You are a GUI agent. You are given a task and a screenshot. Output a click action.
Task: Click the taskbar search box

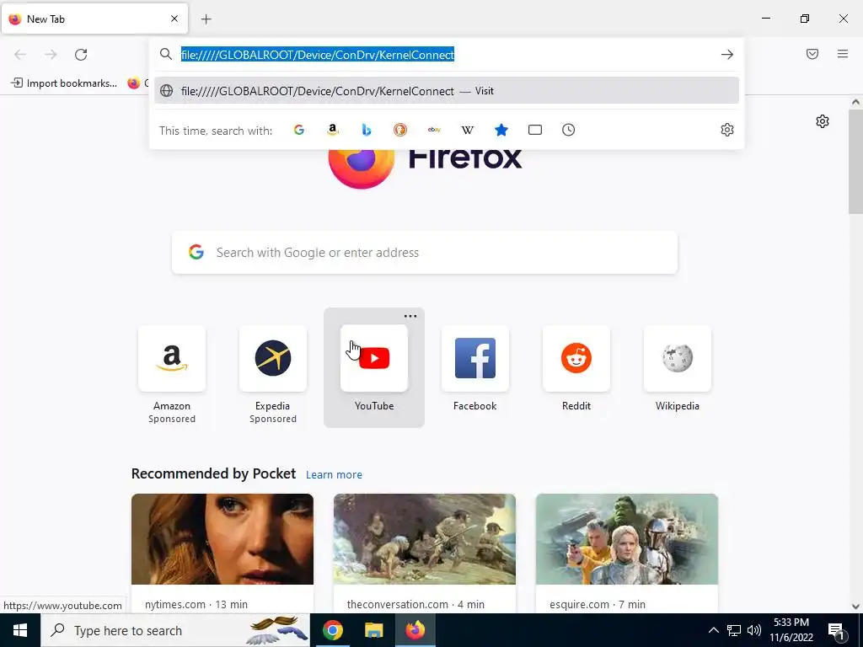click(175, 630)
